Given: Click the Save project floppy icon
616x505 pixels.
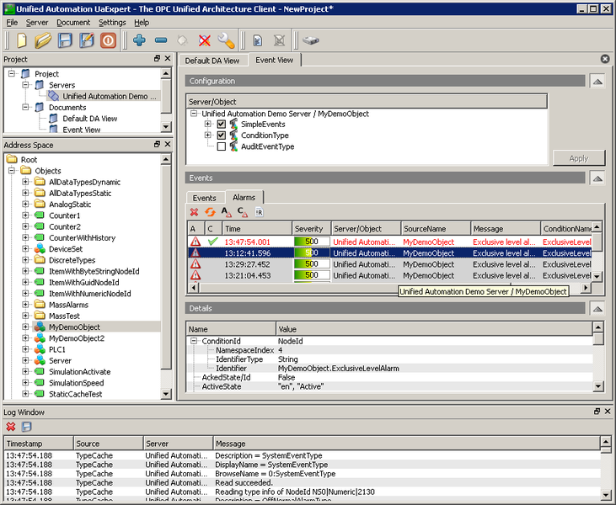Looking at the screenshot, I should 65,40.
